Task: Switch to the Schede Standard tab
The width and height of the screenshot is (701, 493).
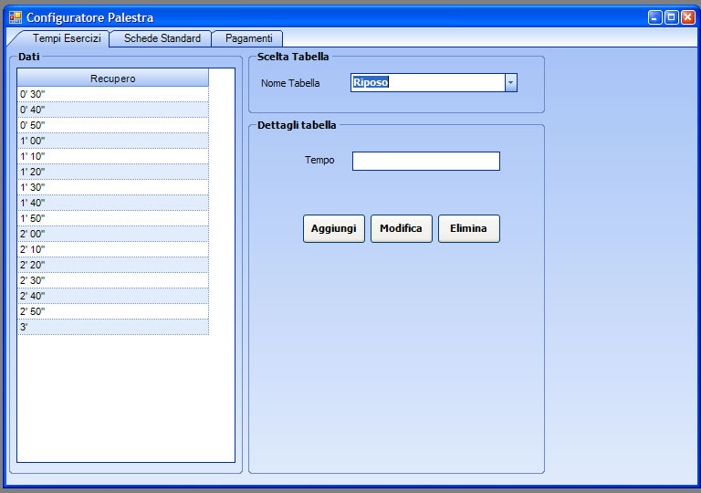Action: click(162, 38)
